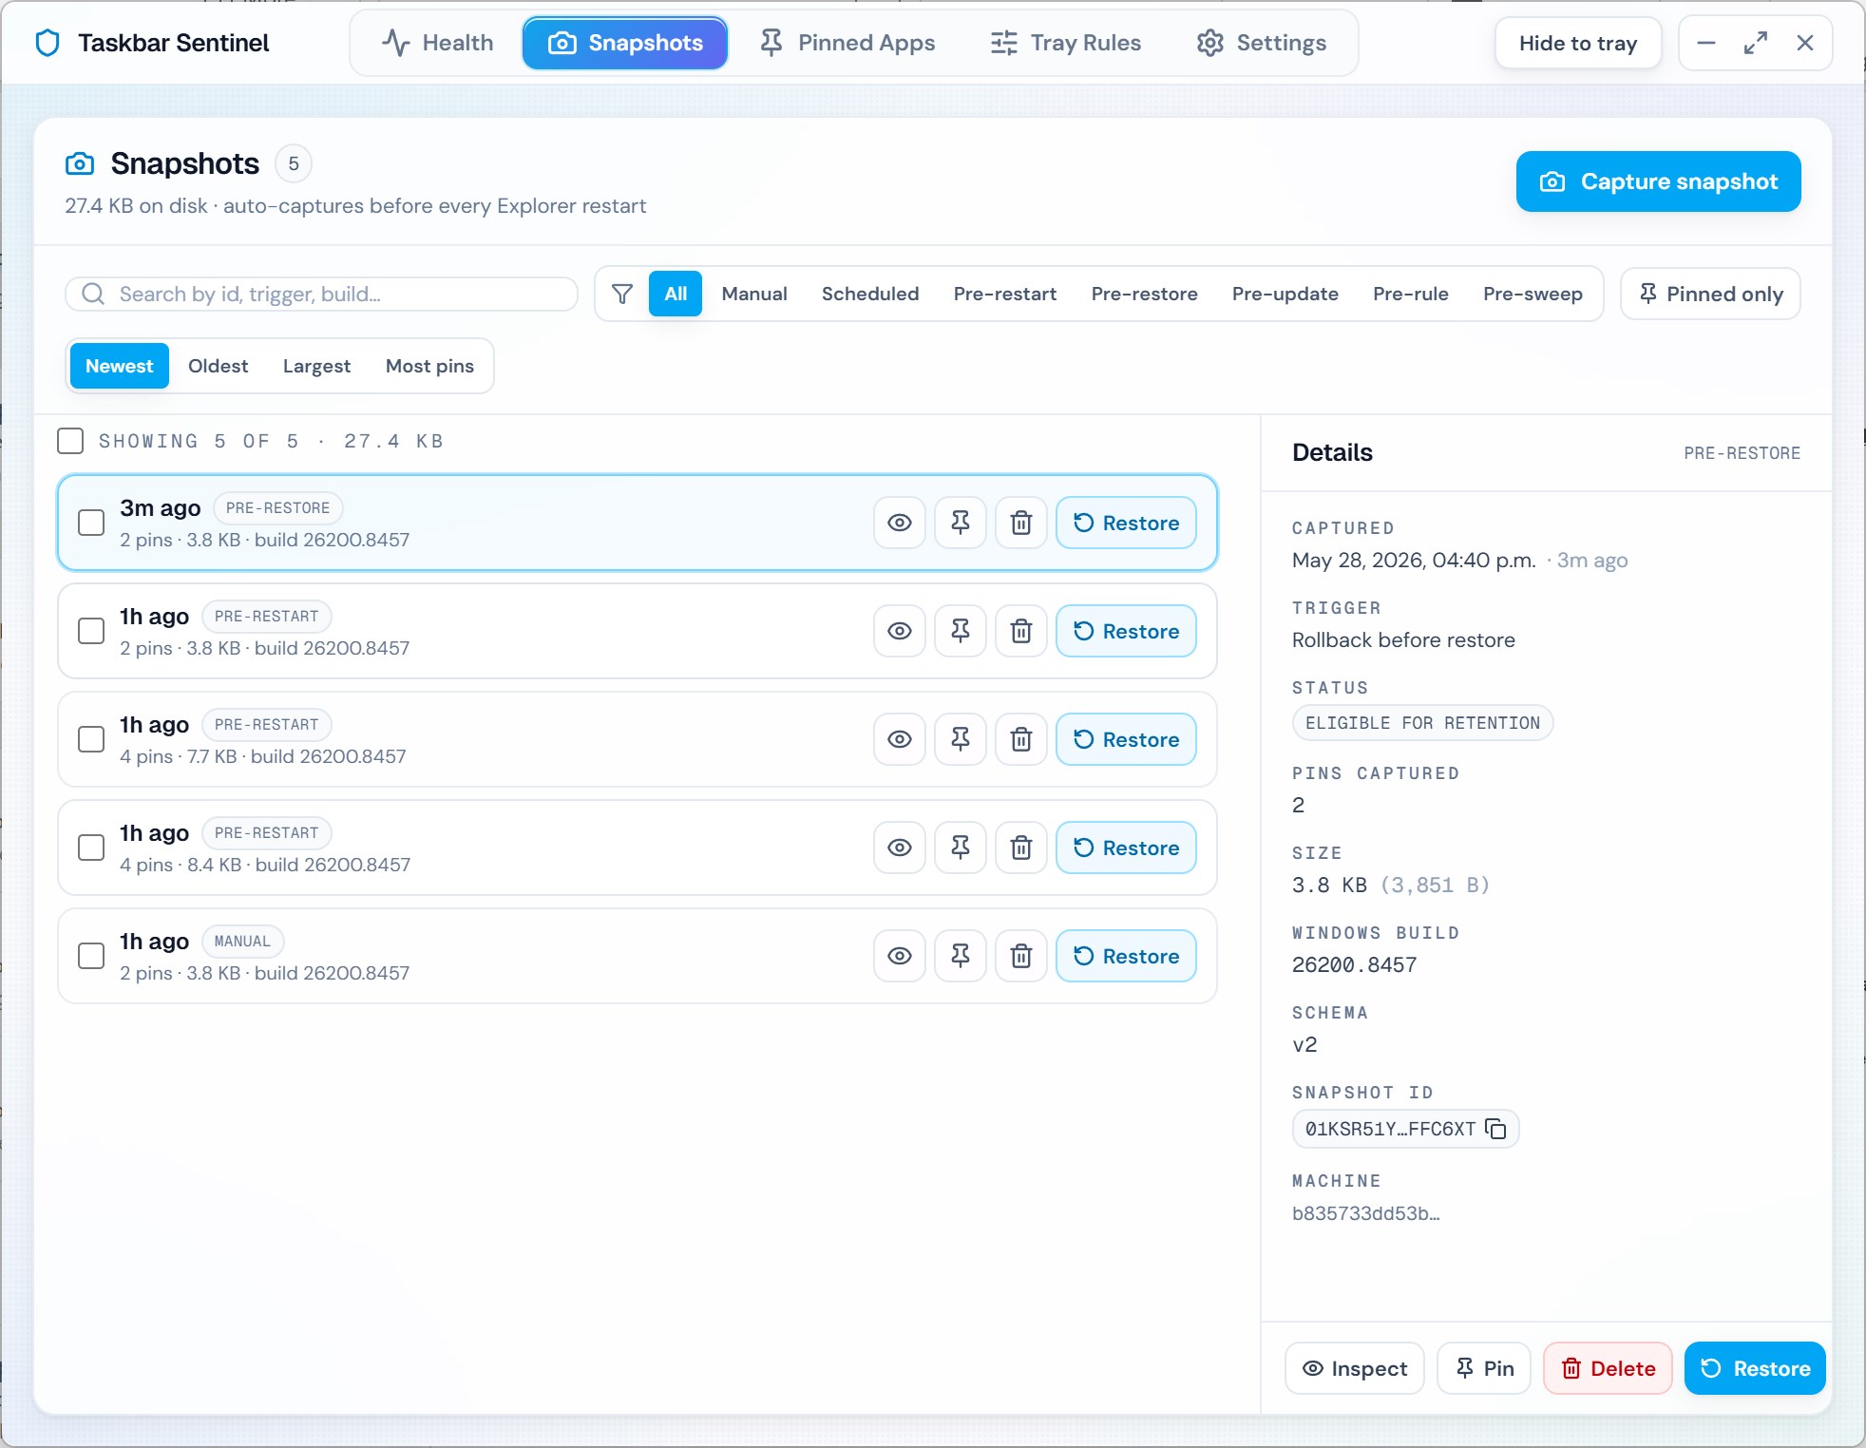Inspect the 2 pins 1h ago PRE-RESTART snapshot

[899, 631]
